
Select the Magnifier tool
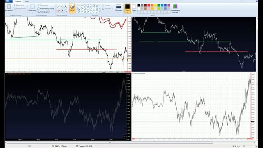[65, 11]
